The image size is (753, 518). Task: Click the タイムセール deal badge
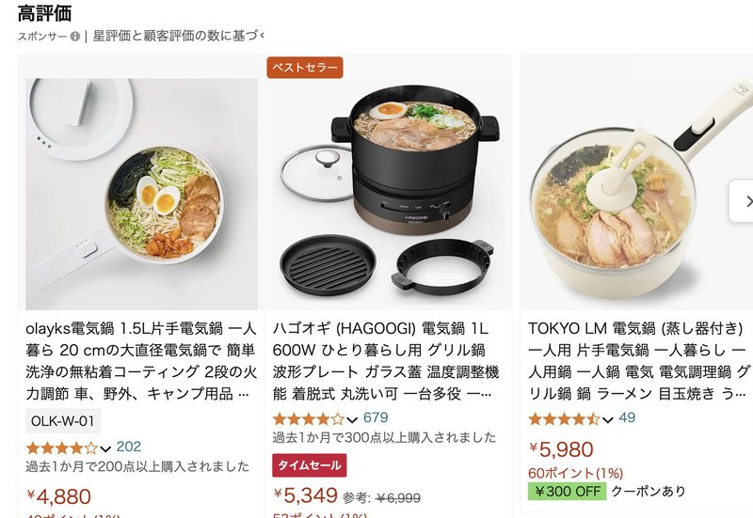[310, 465]
